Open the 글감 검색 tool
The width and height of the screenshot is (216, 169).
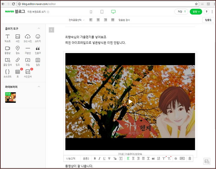pos(7,62)
